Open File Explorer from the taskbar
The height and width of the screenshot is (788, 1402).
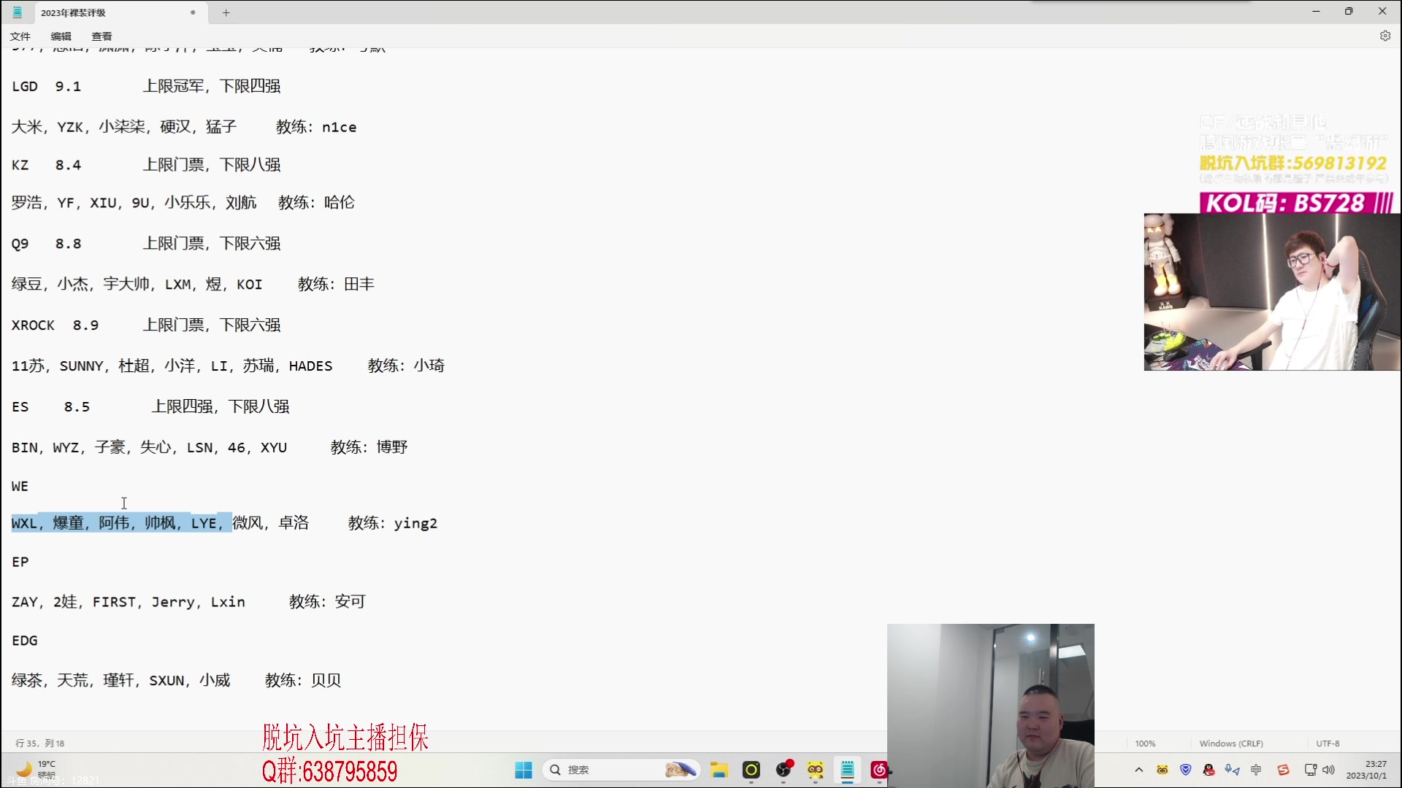coord(720,770)
